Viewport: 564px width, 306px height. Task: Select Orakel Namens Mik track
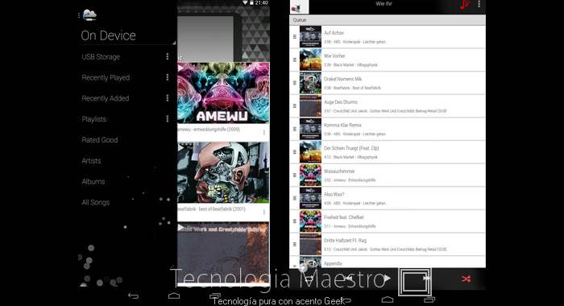point(388,83)
